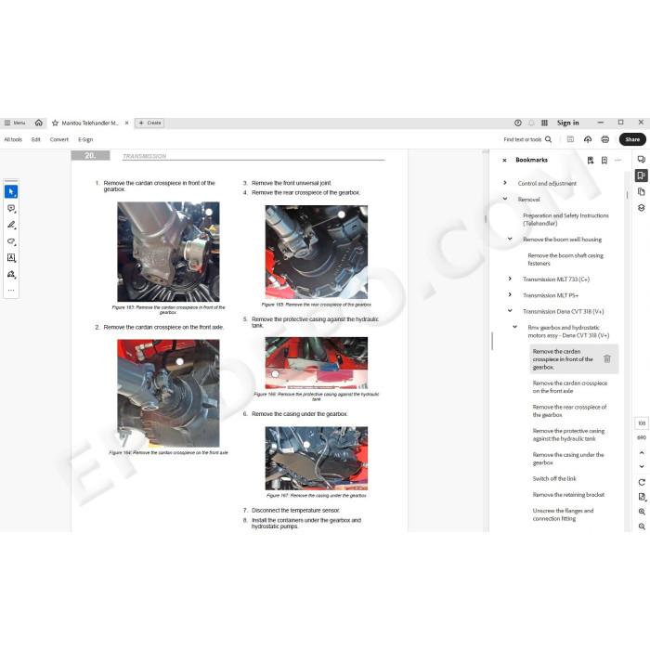Click the add bookmark icon
Viewport: 650px width, 650px height.
coord(604,160)
